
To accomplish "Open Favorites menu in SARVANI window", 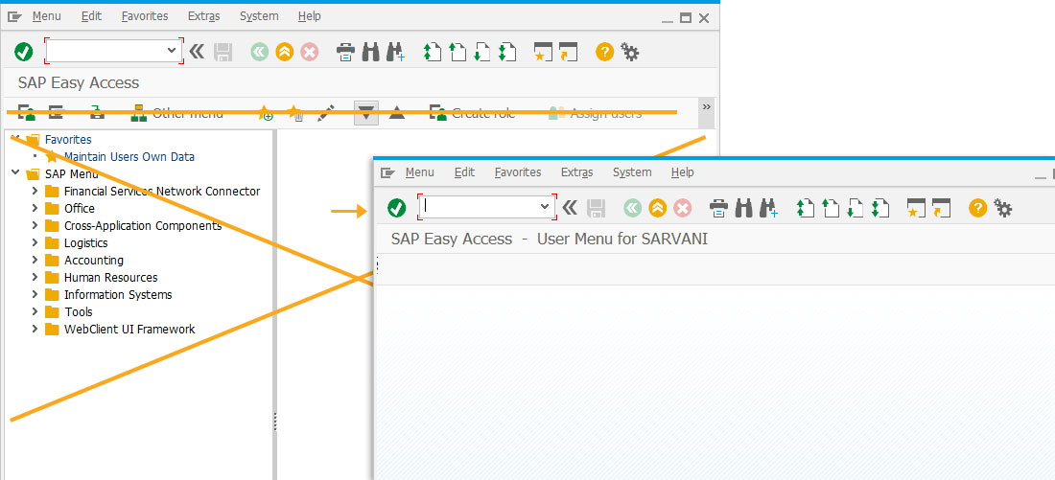I will click(x=517, y=172).
